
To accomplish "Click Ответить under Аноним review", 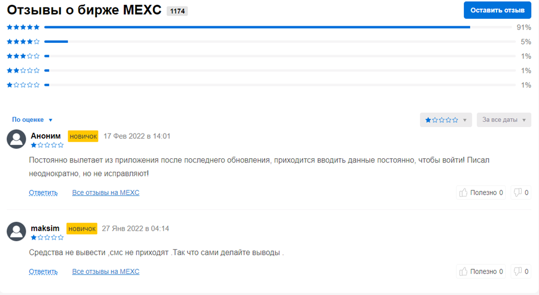I will coord(43,193).
